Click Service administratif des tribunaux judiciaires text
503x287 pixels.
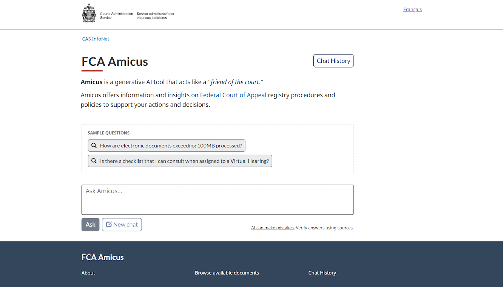(155, 16)
